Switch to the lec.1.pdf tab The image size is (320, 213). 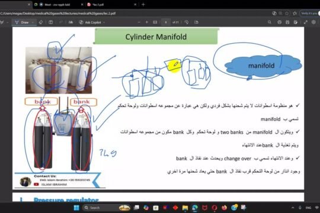[111, 5]
